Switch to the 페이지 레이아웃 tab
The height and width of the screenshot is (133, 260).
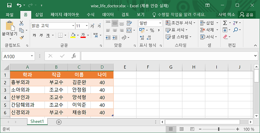(65, 14)
